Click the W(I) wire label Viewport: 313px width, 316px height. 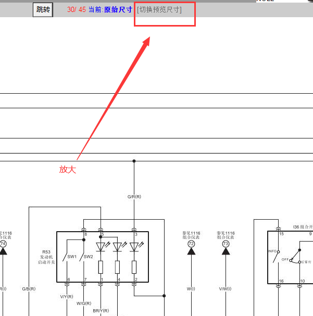pyautogui.click(x=191, y=289)
